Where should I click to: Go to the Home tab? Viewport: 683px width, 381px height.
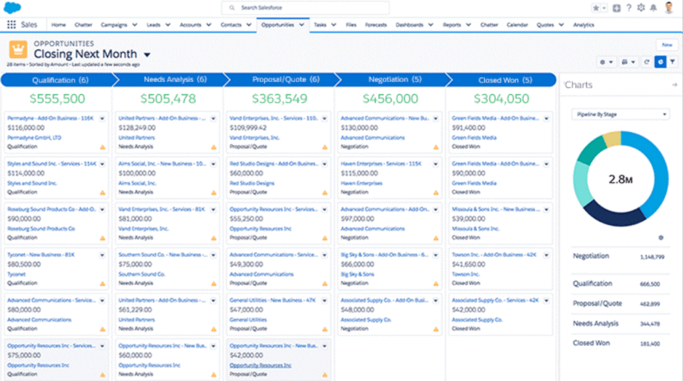click(59, 25)
